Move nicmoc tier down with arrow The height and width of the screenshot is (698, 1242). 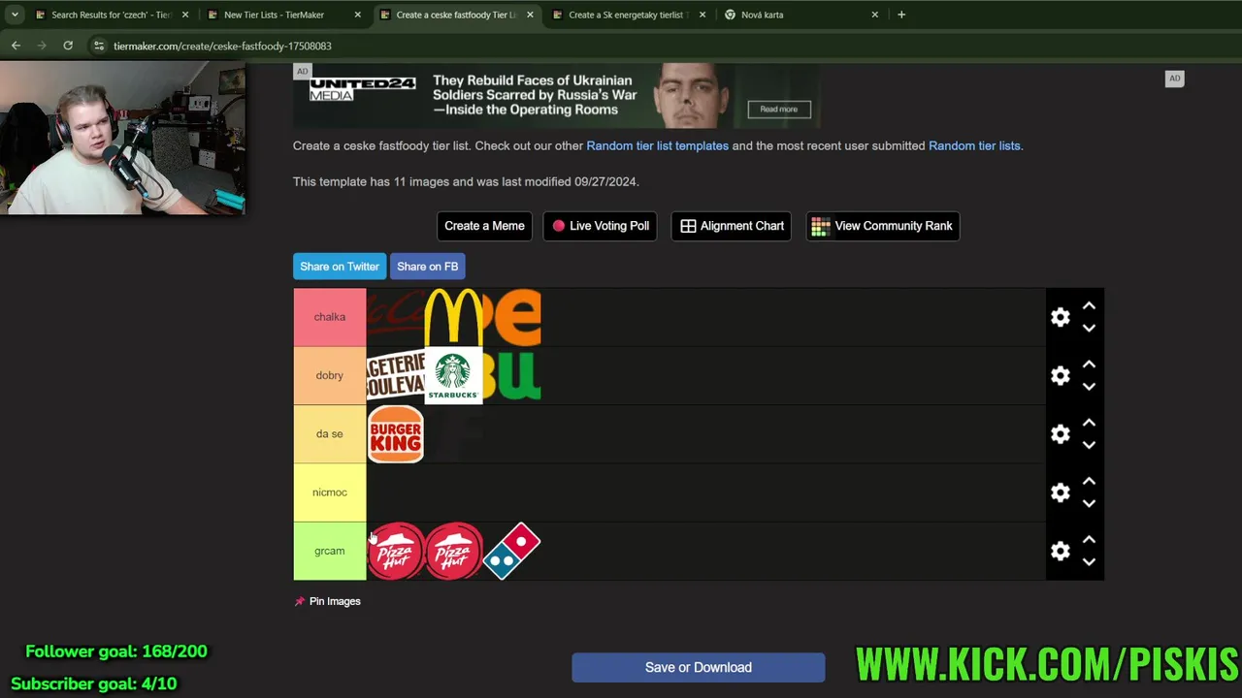tap(1089, 503)
